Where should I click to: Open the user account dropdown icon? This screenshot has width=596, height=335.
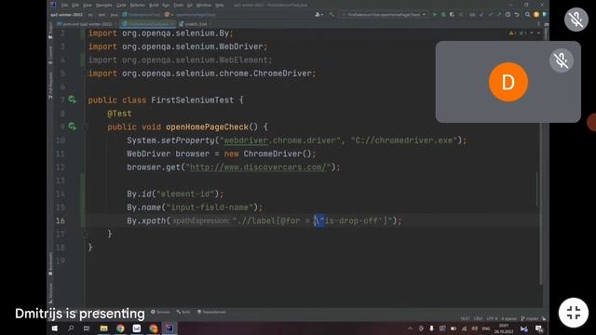click(319, 15)
